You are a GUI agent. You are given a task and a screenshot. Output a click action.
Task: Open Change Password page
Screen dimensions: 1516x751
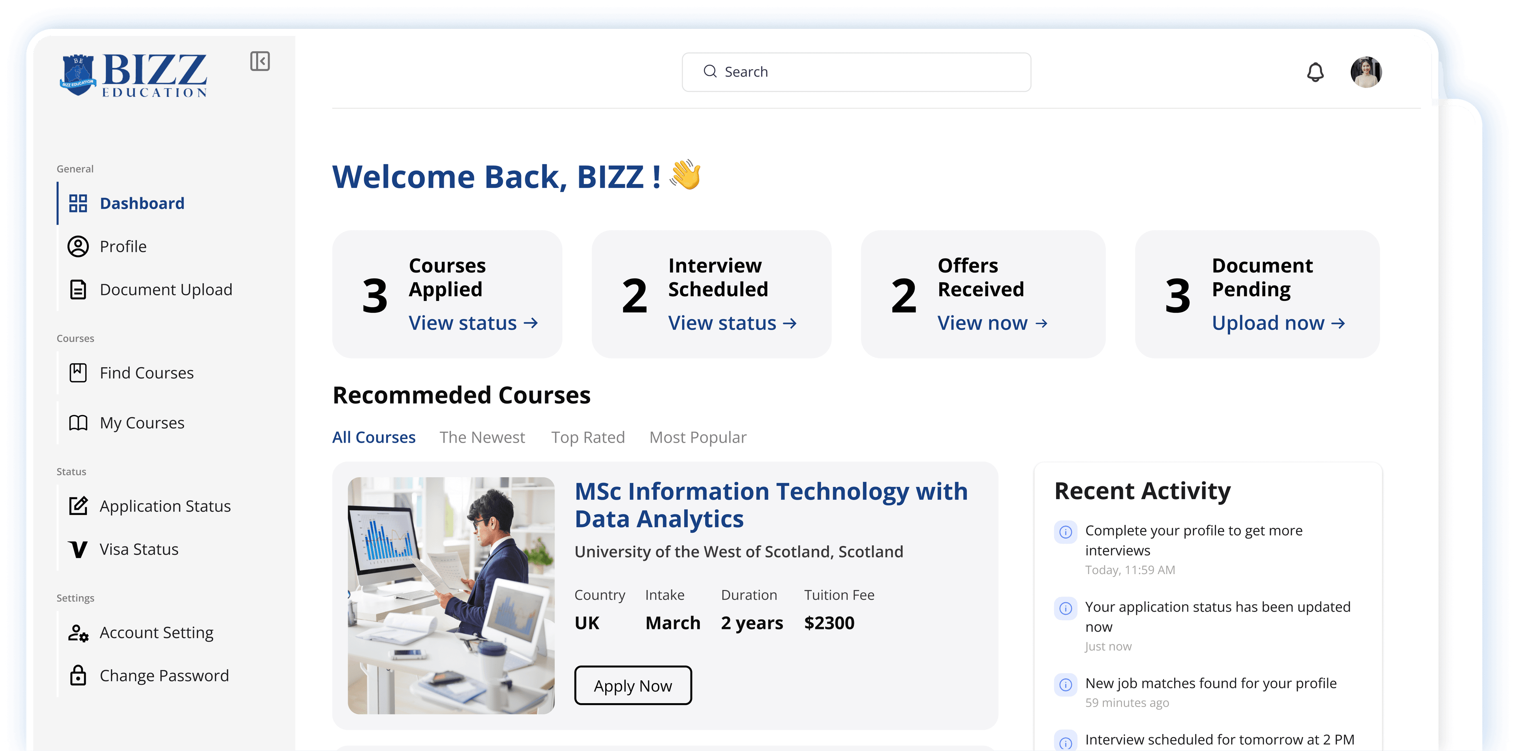click(164, 675)
